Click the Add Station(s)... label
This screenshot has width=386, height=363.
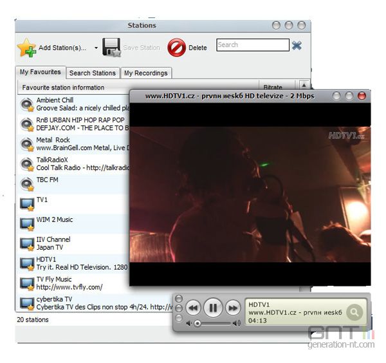(x=62, y=48)
